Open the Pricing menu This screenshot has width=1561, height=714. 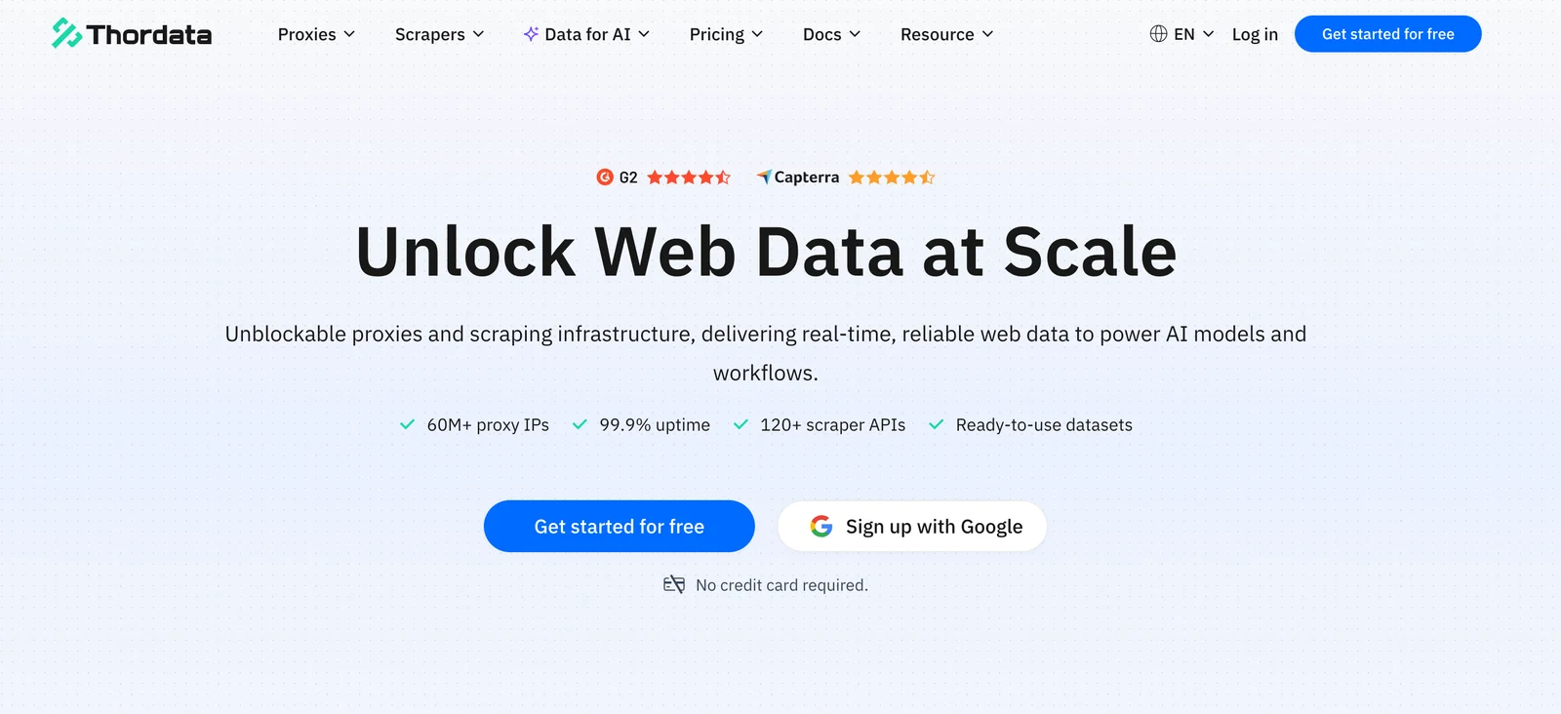(x=726, y=34)
